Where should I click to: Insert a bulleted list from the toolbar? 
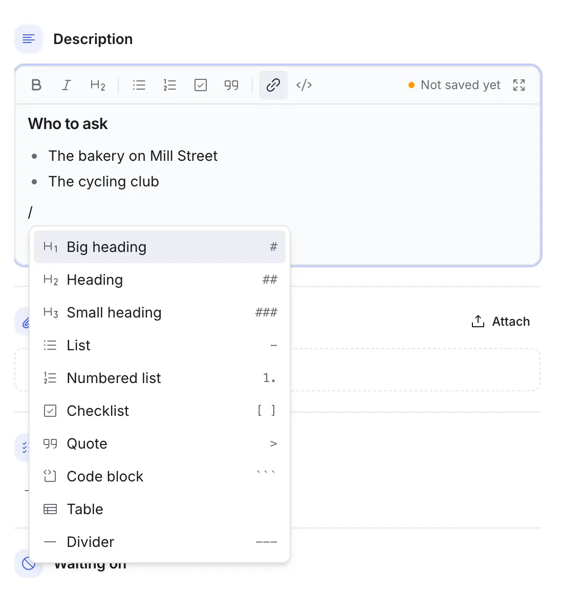pos(139,85)
